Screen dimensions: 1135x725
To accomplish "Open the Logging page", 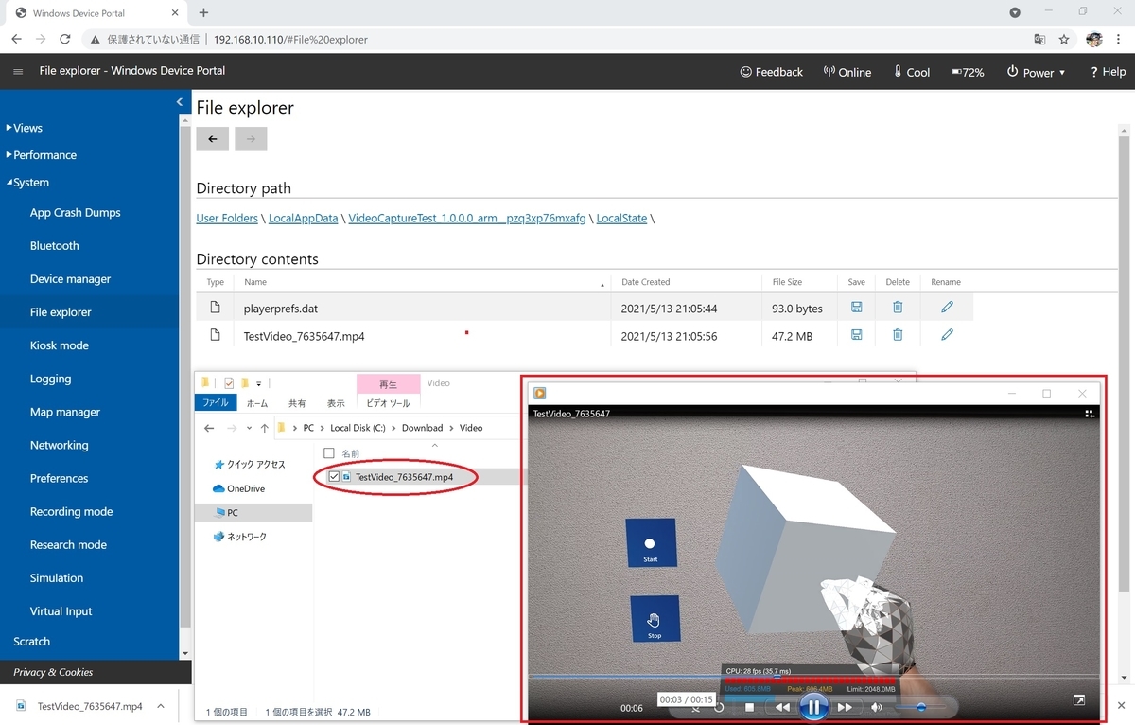I will 50,379.
